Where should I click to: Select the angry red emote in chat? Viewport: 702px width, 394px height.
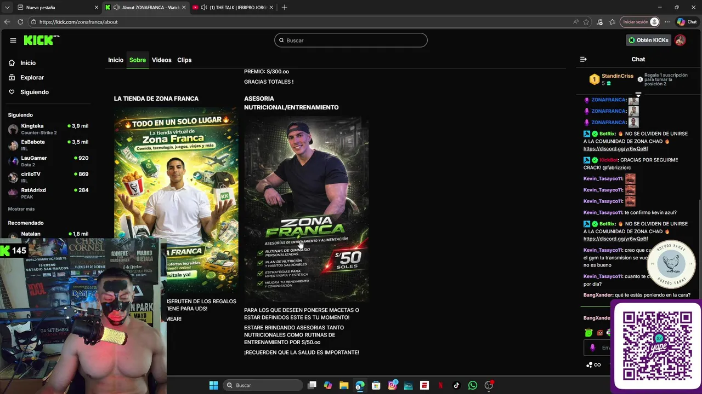tap(600, 332)
